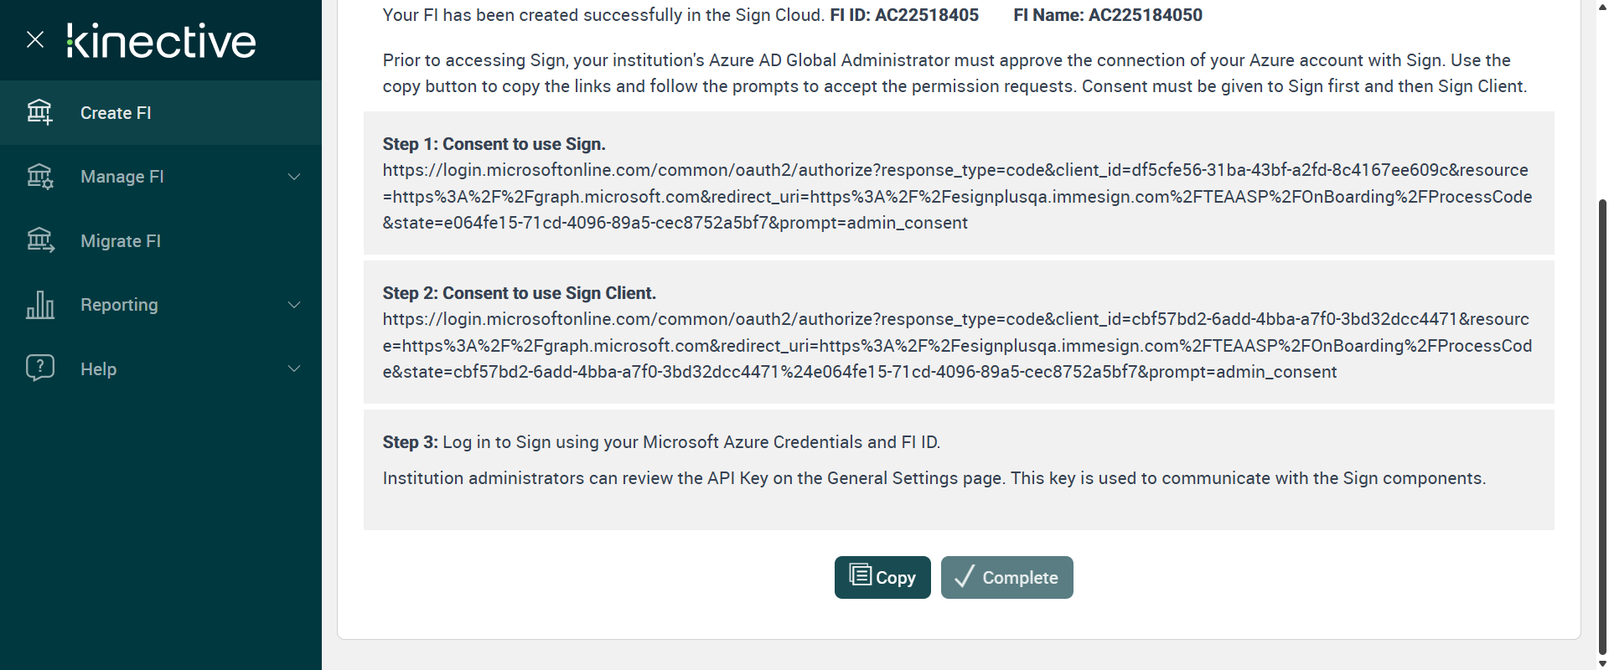Image resolution: width=1609 pixels, height=670 pixels.
Task: Click the Manage FI gear-bank icon
Action: coord(39,177)
